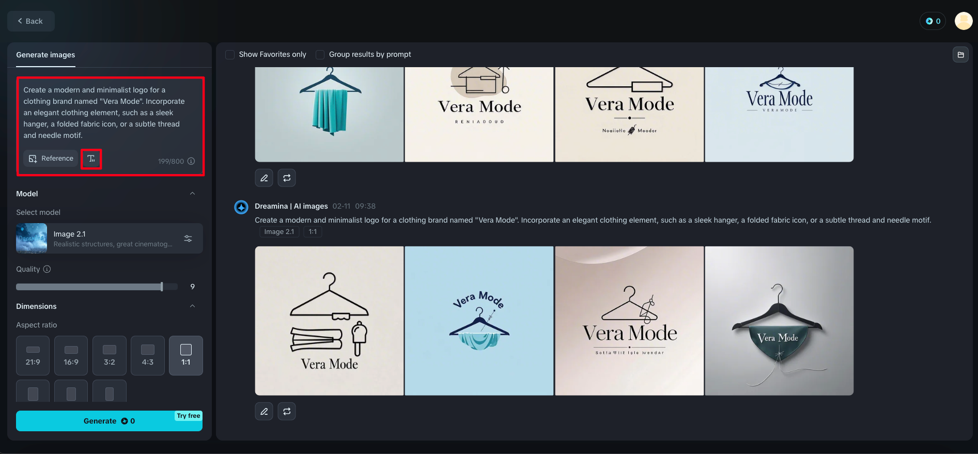Image resolution: width=978 pixels, height=454 pixels.
Task: Open the upper-row logo with RENIADOUO subtitle
Action: pos(479,114)
